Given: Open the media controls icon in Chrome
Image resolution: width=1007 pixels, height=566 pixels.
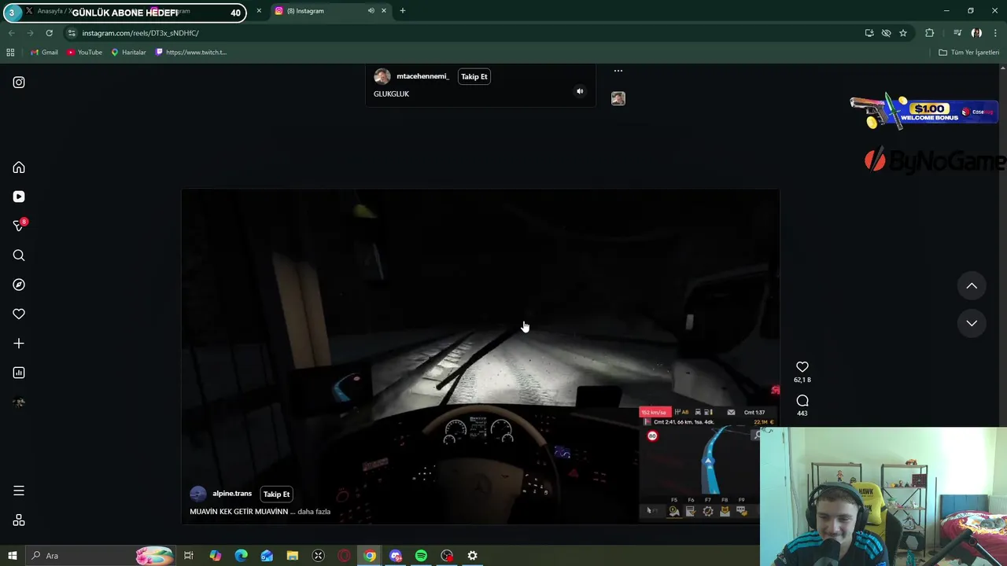Looking at the screenshot, I should click(957, 33).
